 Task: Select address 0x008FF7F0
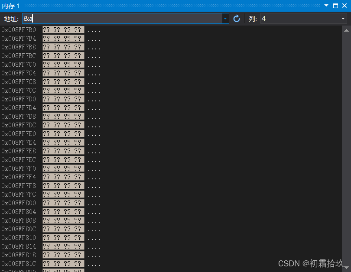19,168
